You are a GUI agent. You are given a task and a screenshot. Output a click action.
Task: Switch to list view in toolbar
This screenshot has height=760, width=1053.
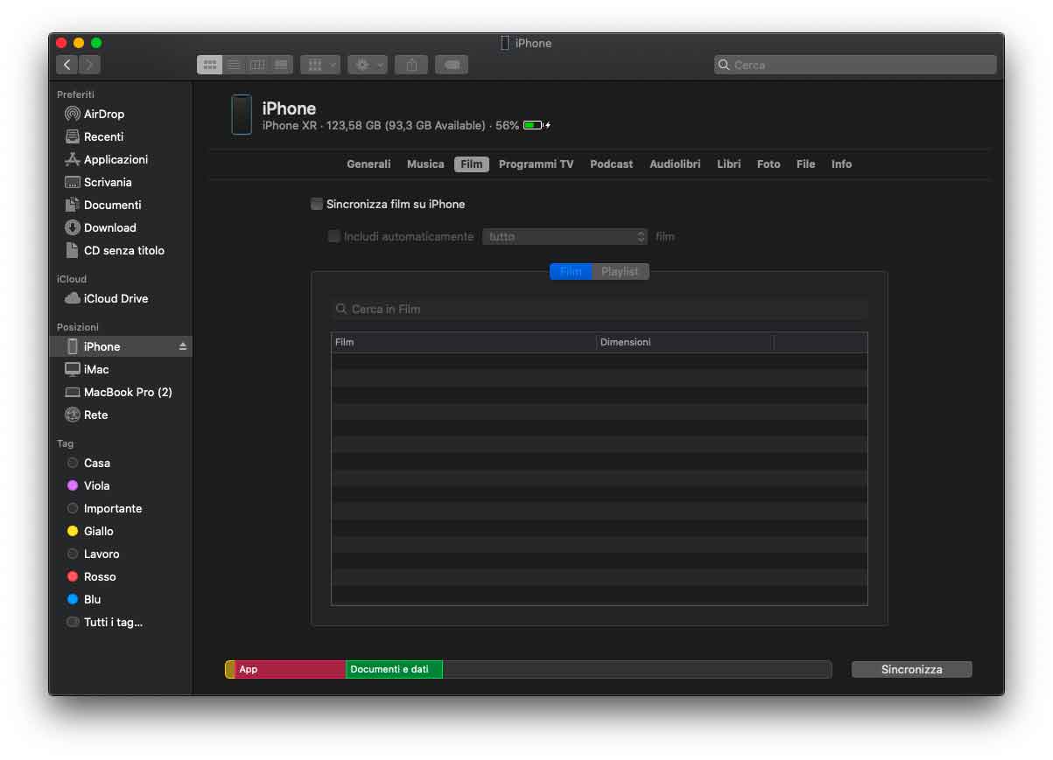[234, 65]
